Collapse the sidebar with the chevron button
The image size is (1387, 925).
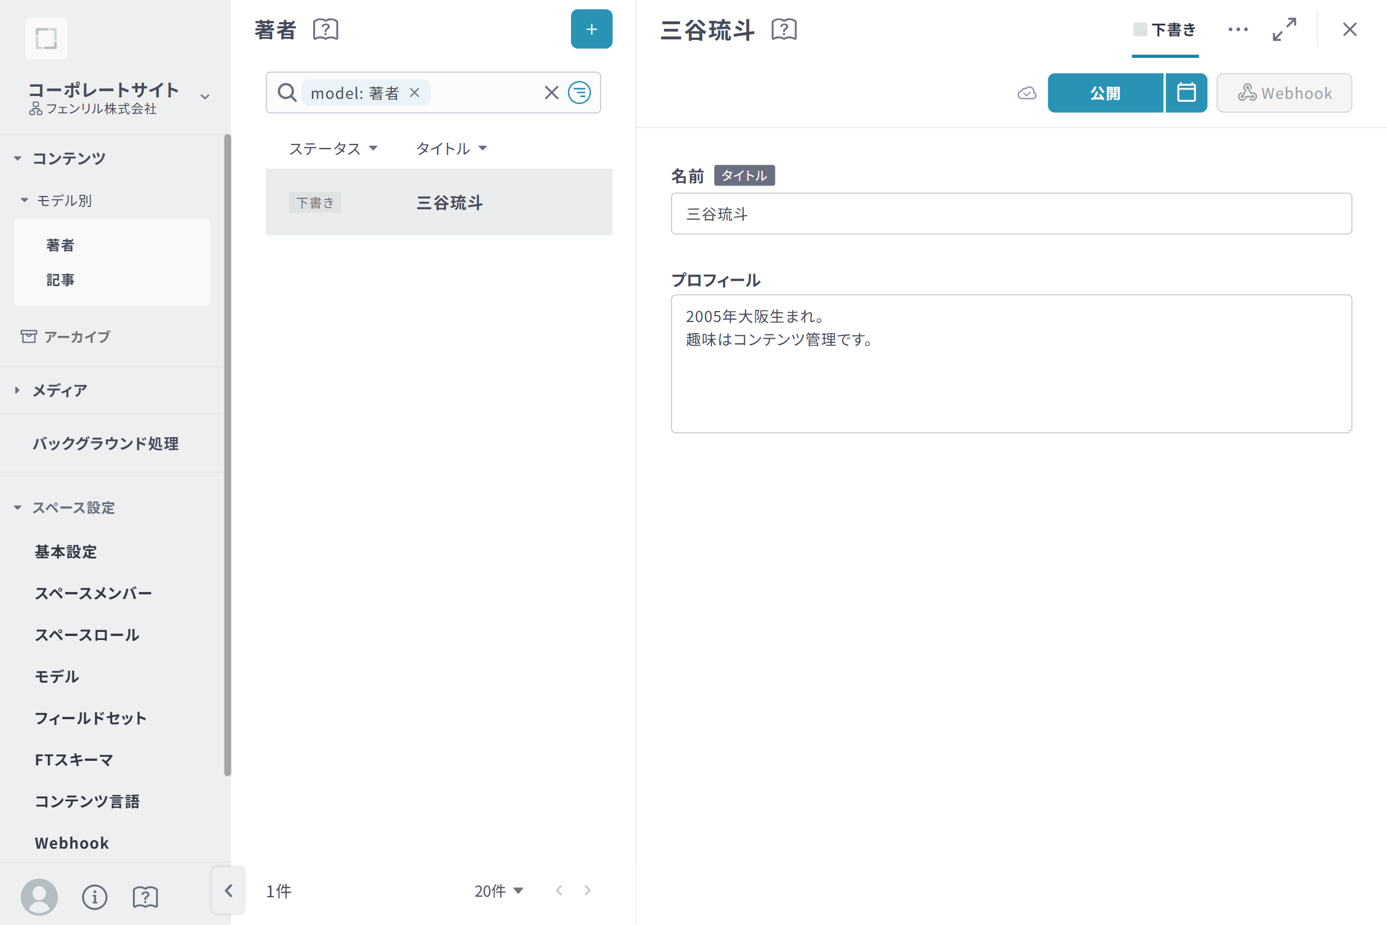229,890
